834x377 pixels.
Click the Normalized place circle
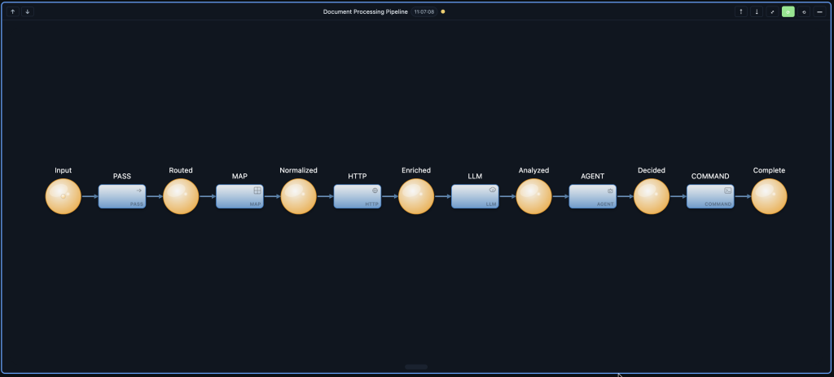click(298, 196)
